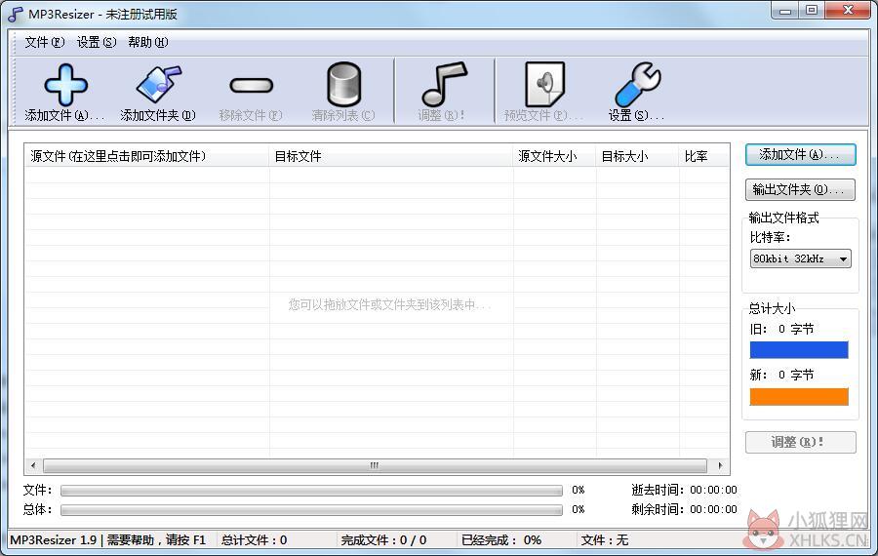The width and height of the screenshot is (878, 556).
Task: Minimize the MP3Resizer window
Action: tap(785, 11)
